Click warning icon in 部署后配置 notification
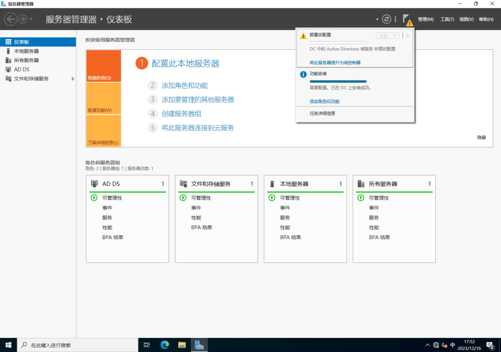This screenshot has height=352, width=501. (x=303, y=36)
